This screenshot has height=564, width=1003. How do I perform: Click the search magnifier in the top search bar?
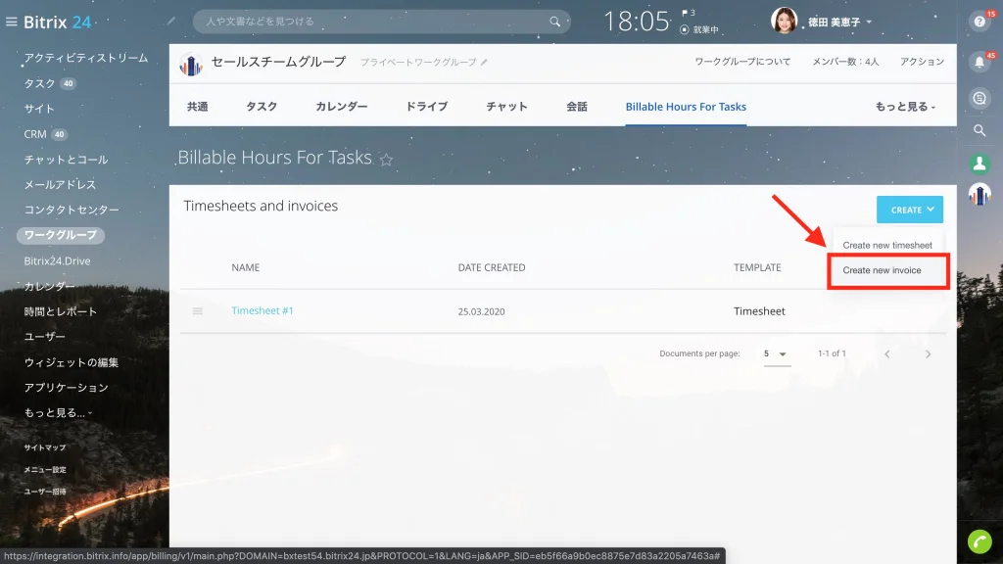pos(554,22)
